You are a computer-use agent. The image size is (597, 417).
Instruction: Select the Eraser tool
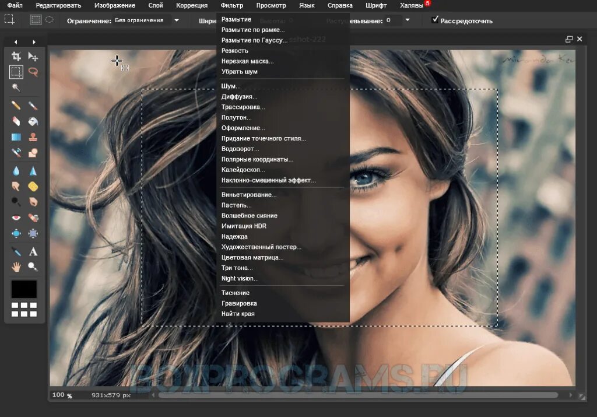16,121
